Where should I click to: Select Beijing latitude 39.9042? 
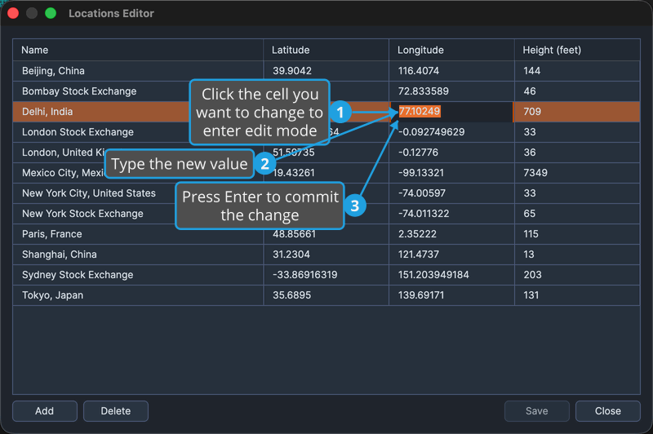click(326, 71)
